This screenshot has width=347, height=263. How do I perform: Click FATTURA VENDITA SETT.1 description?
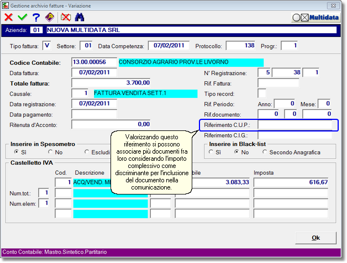[x=145, y=93]
